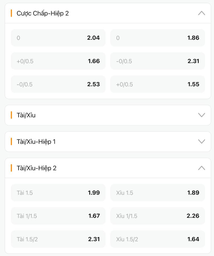Collapse the Cược Chấp-Hiệp 2 section
Screen dimensions: 214x256
point(201,13)
